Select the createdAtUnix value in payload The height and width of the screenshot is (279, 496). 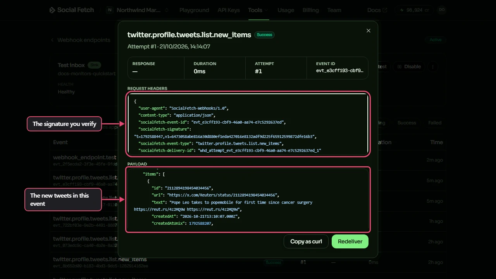tap(201, 223)
